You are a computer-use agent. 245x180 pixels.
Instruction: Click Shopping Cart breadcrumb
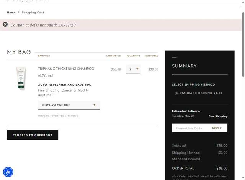click(33, 13)
